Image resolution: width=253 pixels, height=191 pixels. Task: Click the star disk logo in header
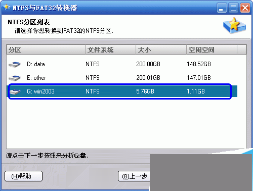click(x=234, y=26)
